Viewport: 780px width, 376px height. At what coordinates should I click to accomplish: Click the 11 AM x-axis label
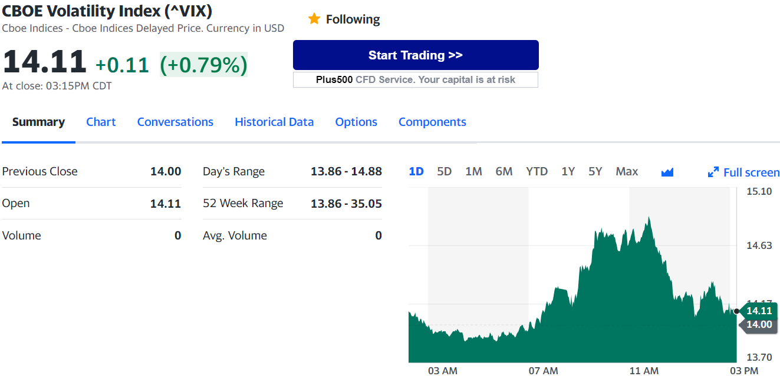pyautogui.click(x=644, y=371)
